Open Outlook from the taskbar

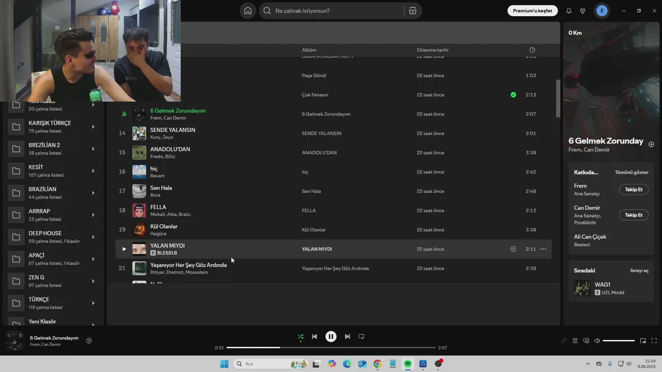[x=362, y=364]
